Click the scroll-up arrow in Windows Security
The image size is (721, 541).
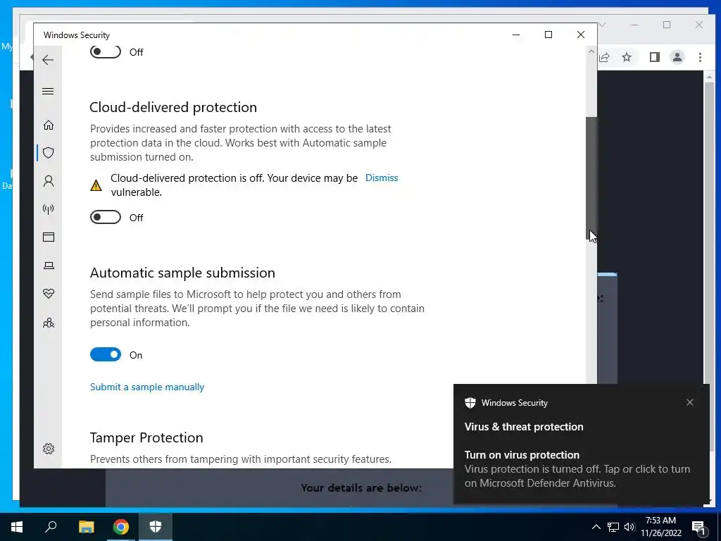tap(591, 52)
